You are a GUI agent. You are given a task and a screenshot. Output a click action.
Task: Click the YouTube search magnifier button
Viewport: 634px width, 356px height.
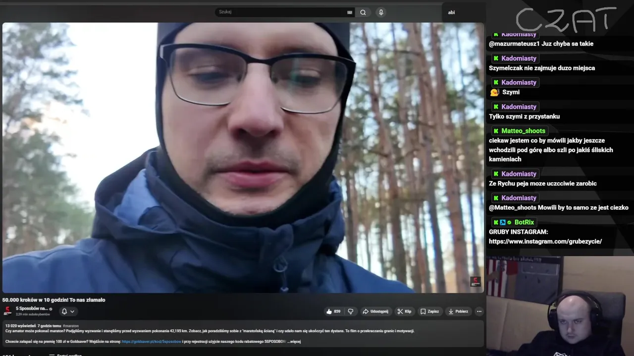pos(363,12)
